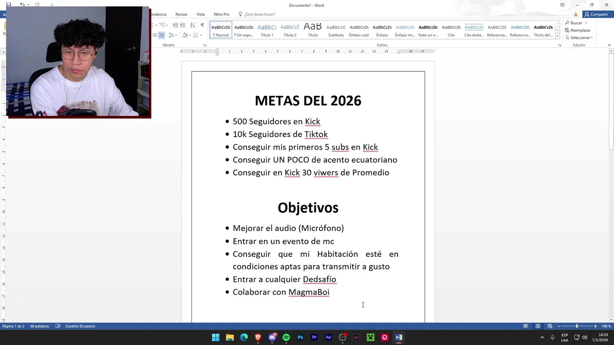The image size is (614, 345).
Task: Open Premiere Pro from the taskbar
Action: 314,337
